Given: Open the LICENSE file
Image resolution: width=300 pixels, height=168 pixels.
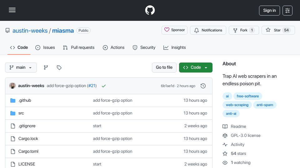Looking at the screenshot, I should point(27,164).
